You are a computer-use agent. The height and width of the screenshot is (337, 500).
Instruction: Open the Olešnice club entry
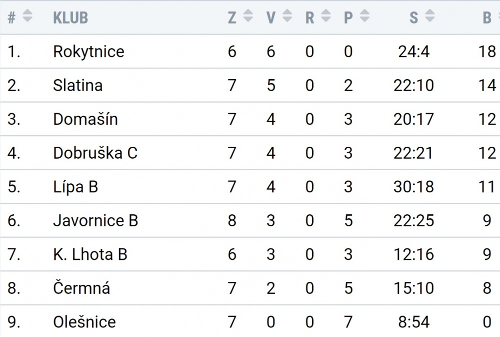pos(84,322)
